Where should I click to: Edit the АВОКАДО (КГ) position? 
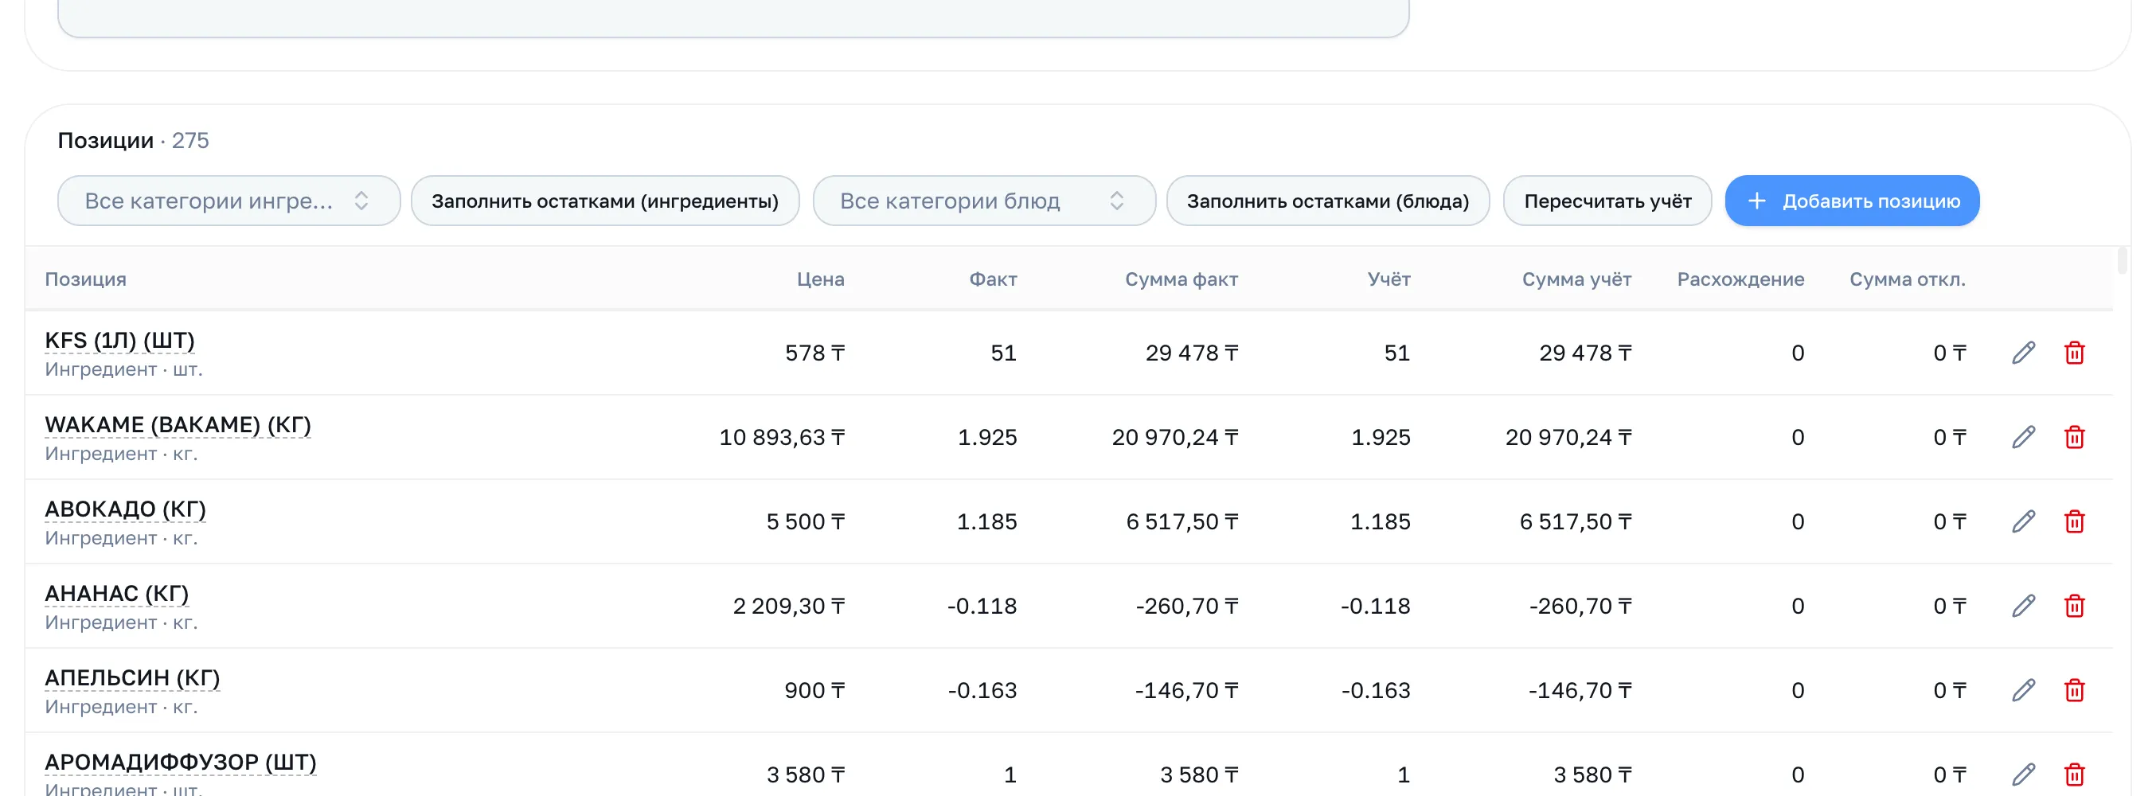pyautogui.click(x=2023, y=522)
